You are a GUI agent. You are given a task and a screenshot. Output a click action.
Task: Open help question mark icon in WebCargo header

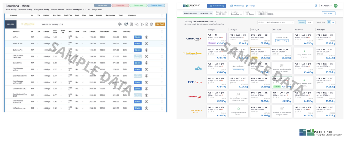click(316, 6)
